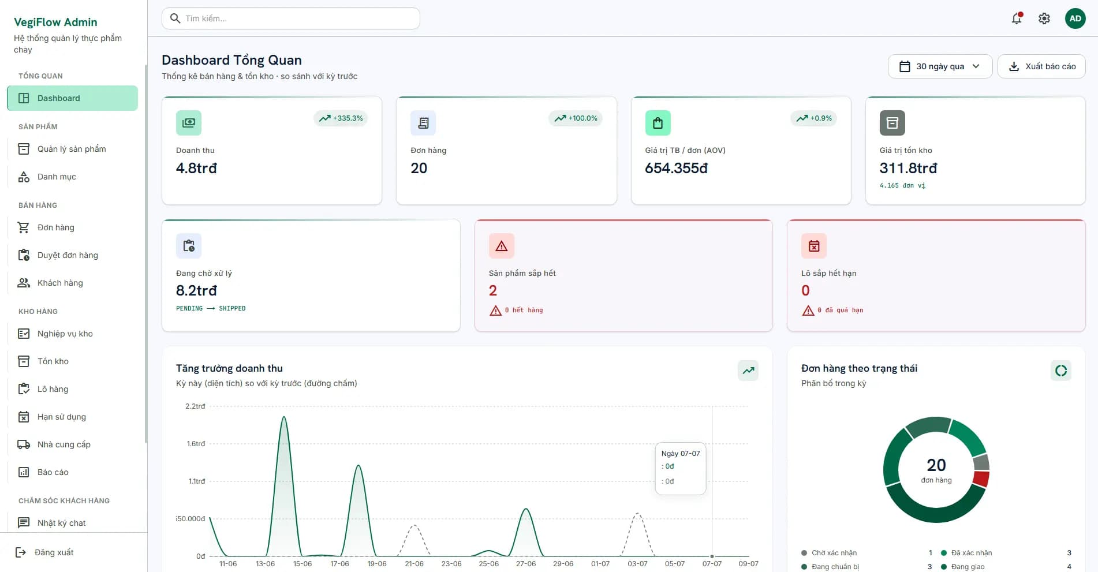
Task: Open settings gear icon in header
Action: coord(1044,18)
